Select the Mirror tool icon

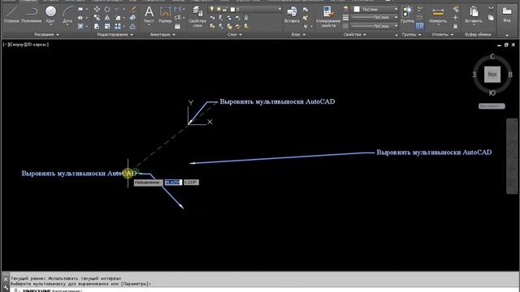[107, 18]
